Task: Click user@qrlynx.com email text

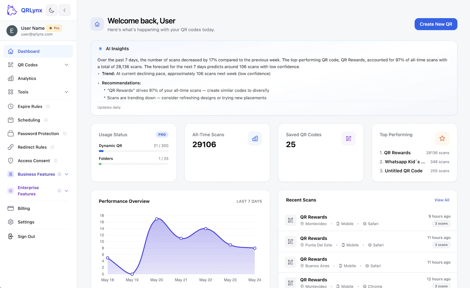Action: point(37,34)
